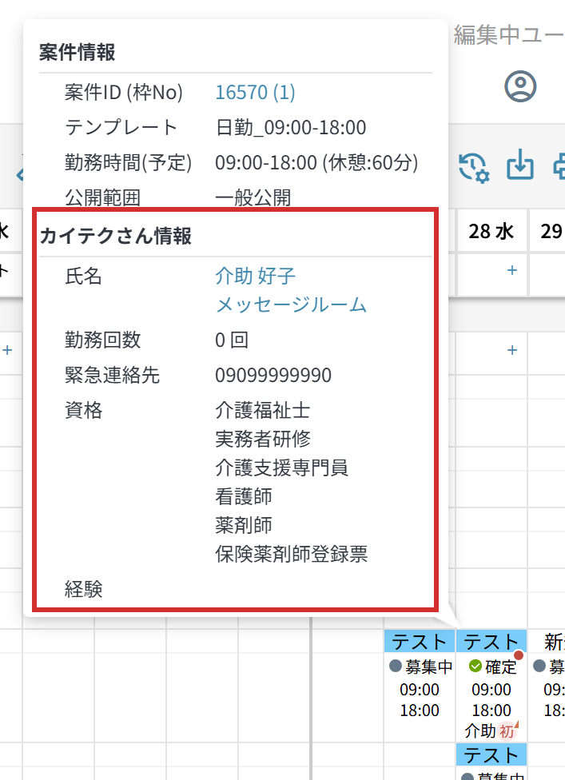Click the 初 first-time badge beside 介助
The image size is (565, 780).
pyautogui.click(x=508, y=730)
